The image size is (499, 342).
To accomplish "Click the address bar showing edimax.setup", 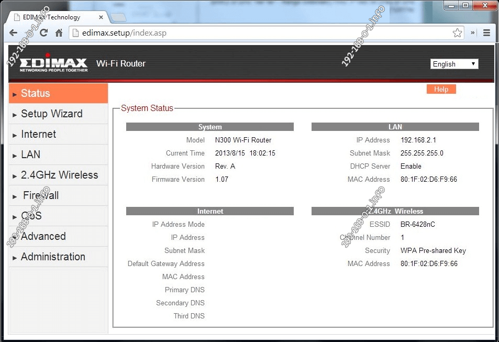I will coord(262,32).
